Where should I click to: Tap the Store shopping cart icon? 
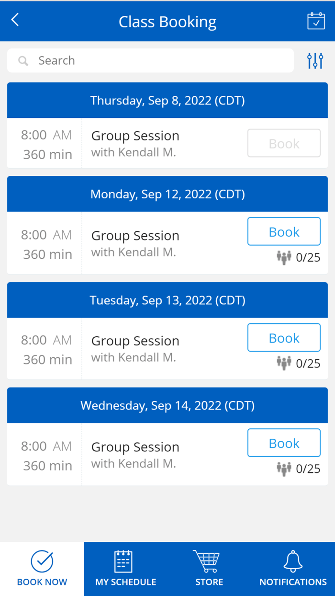coord(209,562)
